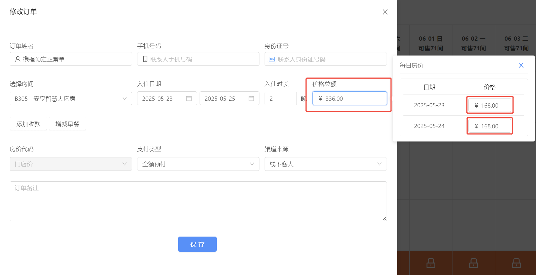The width and height of the screenshot is (536, 275).
Task: Click the person icon in 订单姓名 field
Action: click(x=18, y=59)
